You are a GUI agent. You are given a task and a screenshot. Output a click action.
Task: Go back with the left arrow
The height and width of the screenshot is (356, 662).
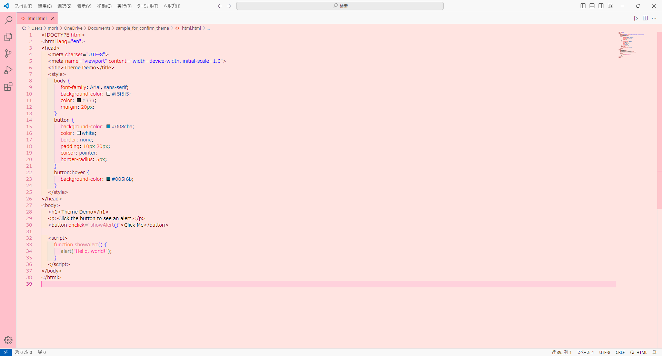220,6
